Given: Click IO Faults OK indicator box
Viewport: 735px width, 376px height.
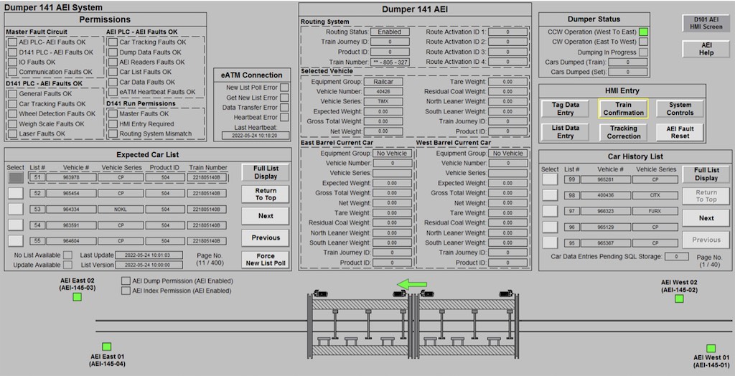Looking at the screenshot, I should click(x=12, y=62).
